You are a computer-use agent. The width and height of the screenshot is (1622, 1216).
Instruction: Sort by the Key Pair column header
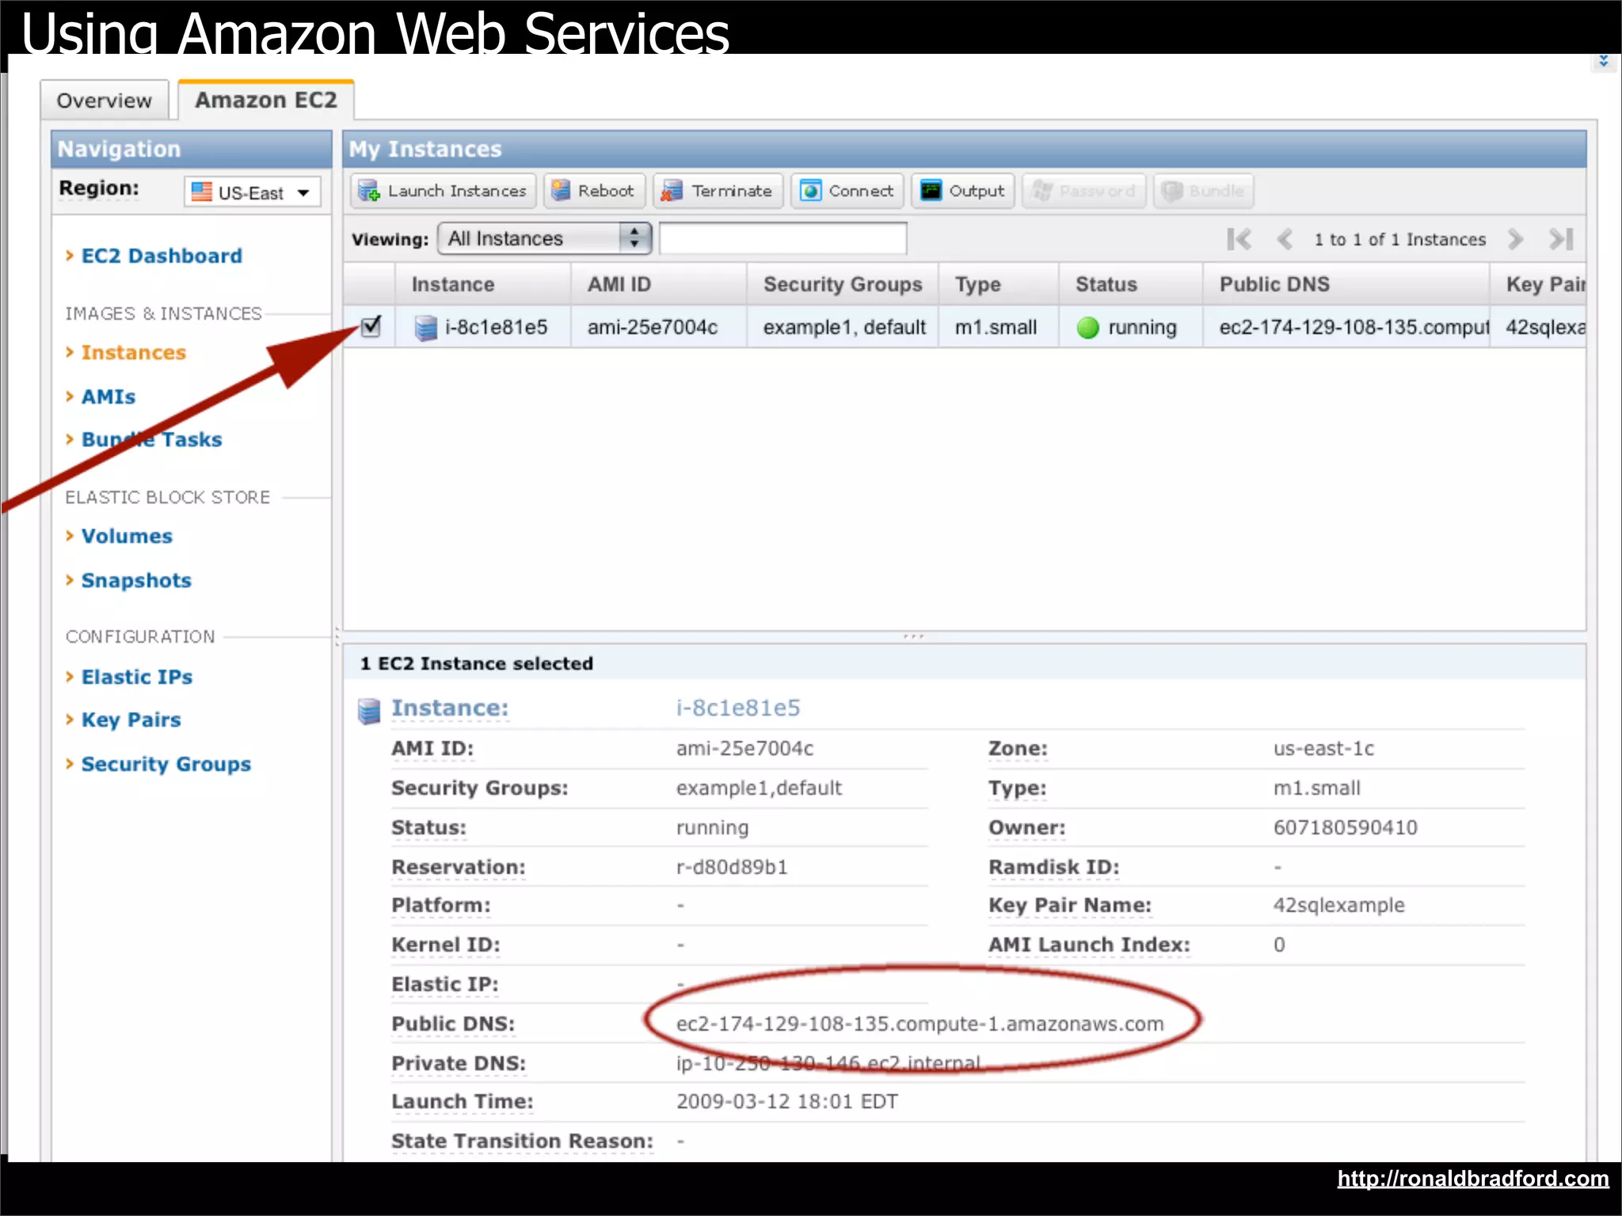point(1538,284)
